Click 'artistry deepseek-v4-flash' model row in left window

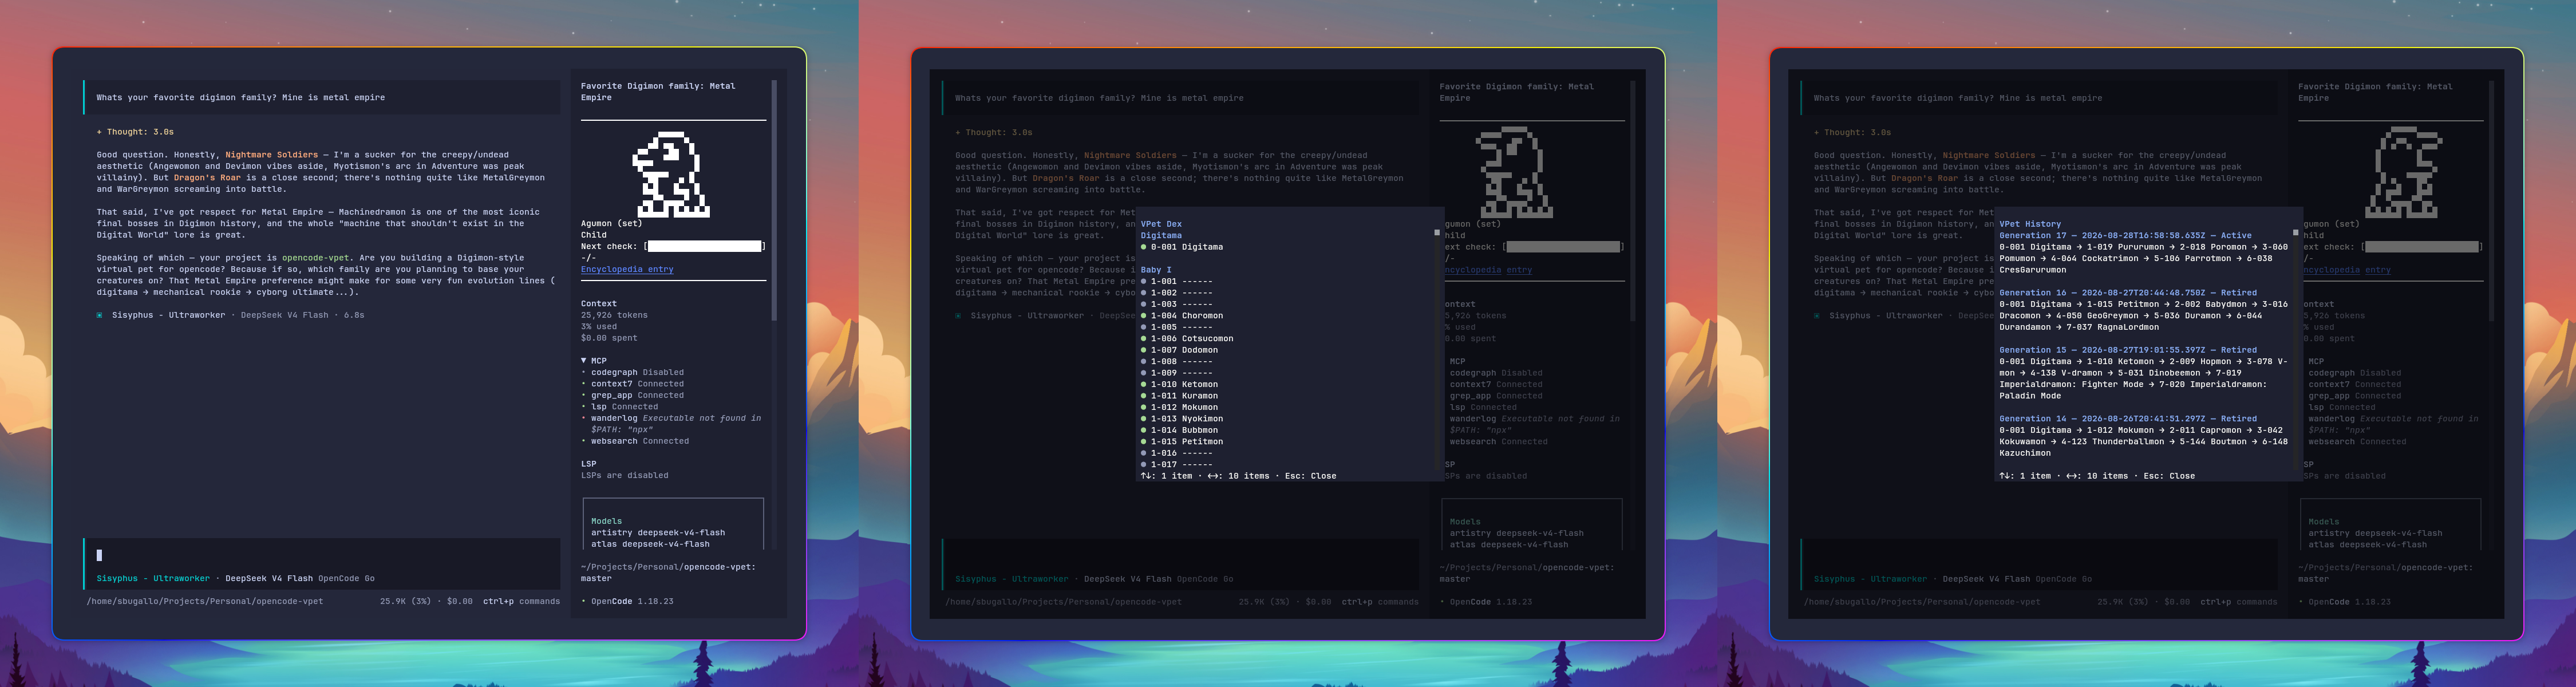click(x=658, y=533)
